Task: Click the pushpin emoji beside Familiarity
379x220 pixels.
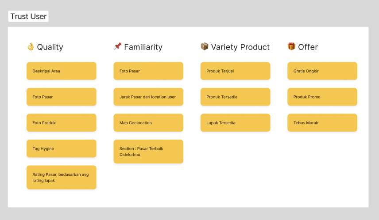Action: [117, 46]
